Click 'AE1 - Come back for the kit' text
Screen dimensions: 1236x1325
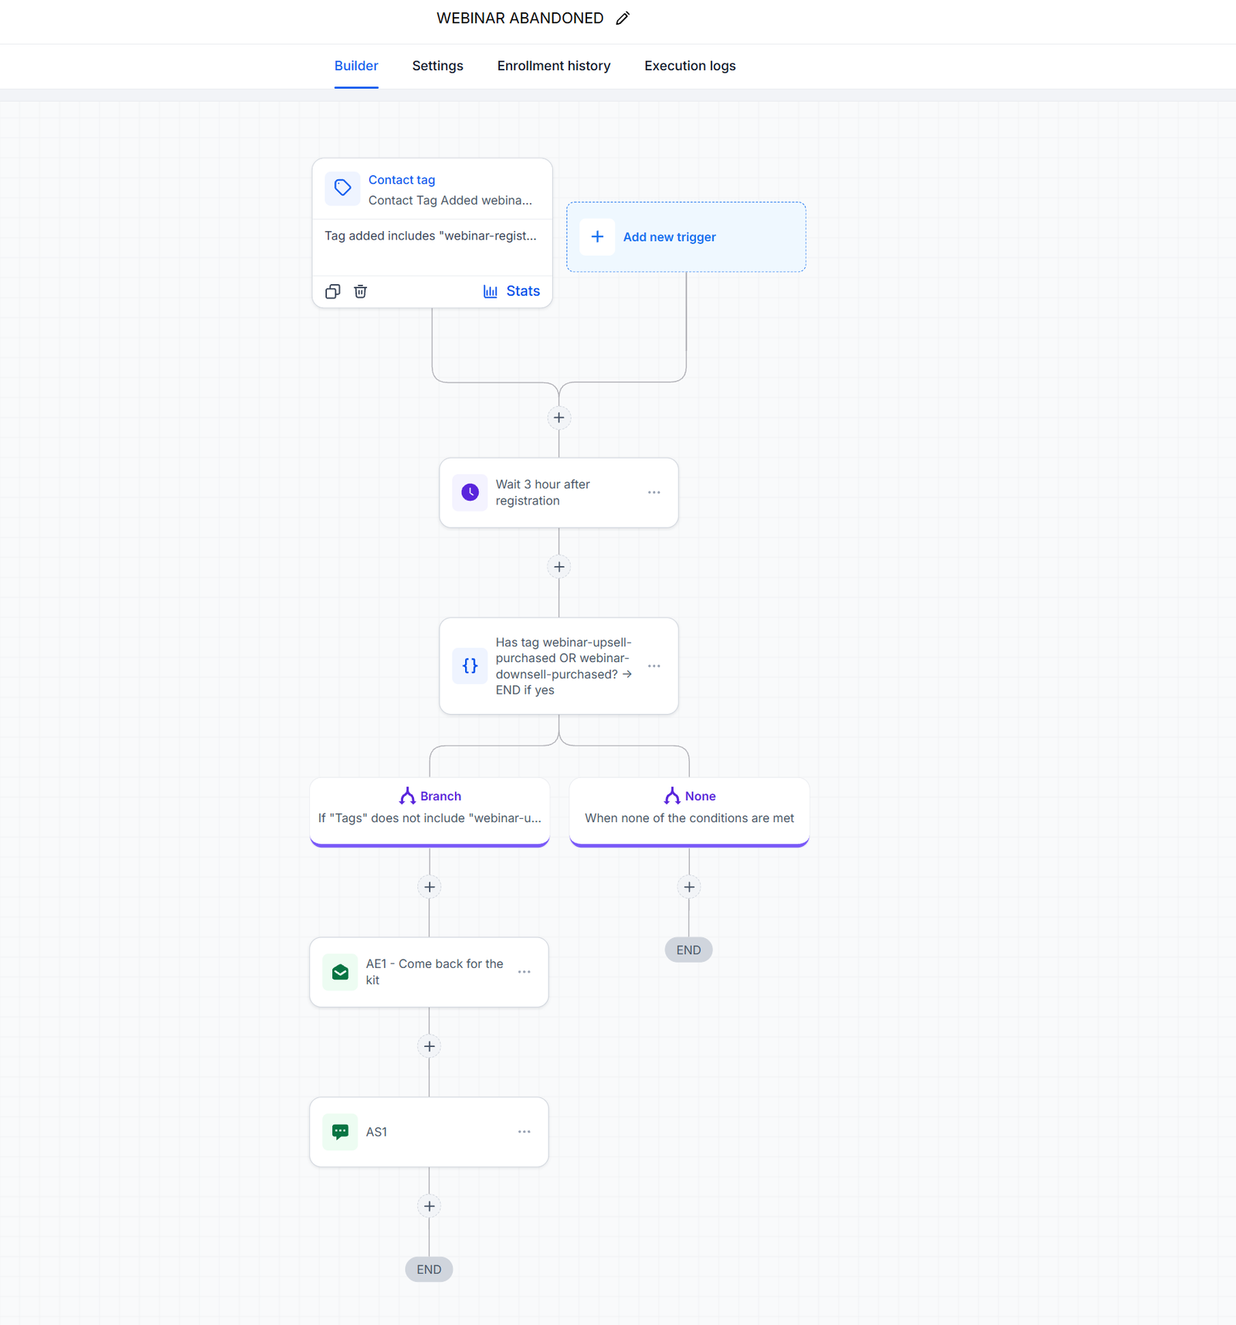point(435,972)
